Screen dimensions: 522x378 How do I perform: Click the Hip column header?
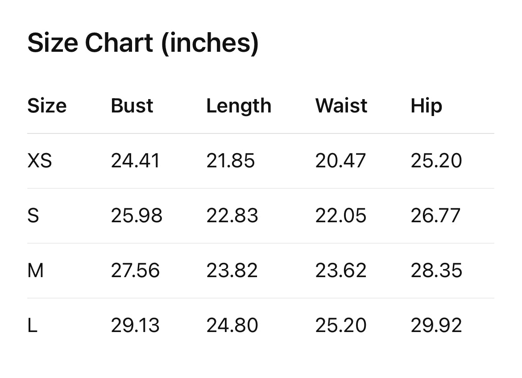click(x=426, y=106)
